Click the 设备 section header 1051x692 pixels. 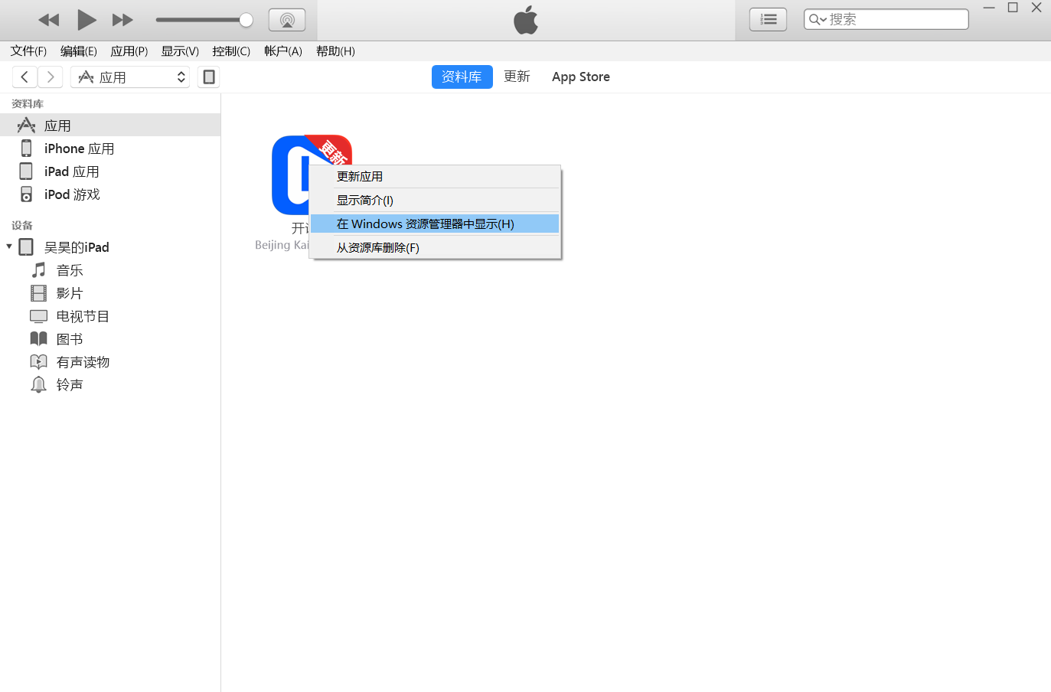(x=22, y=225)
